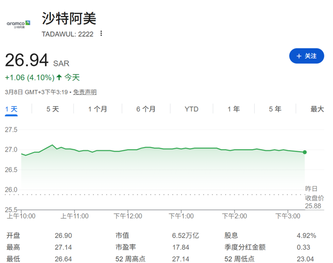Select the 最大 maximum range tab
This screenshot has width=333, height=263.
coord(317,109)
